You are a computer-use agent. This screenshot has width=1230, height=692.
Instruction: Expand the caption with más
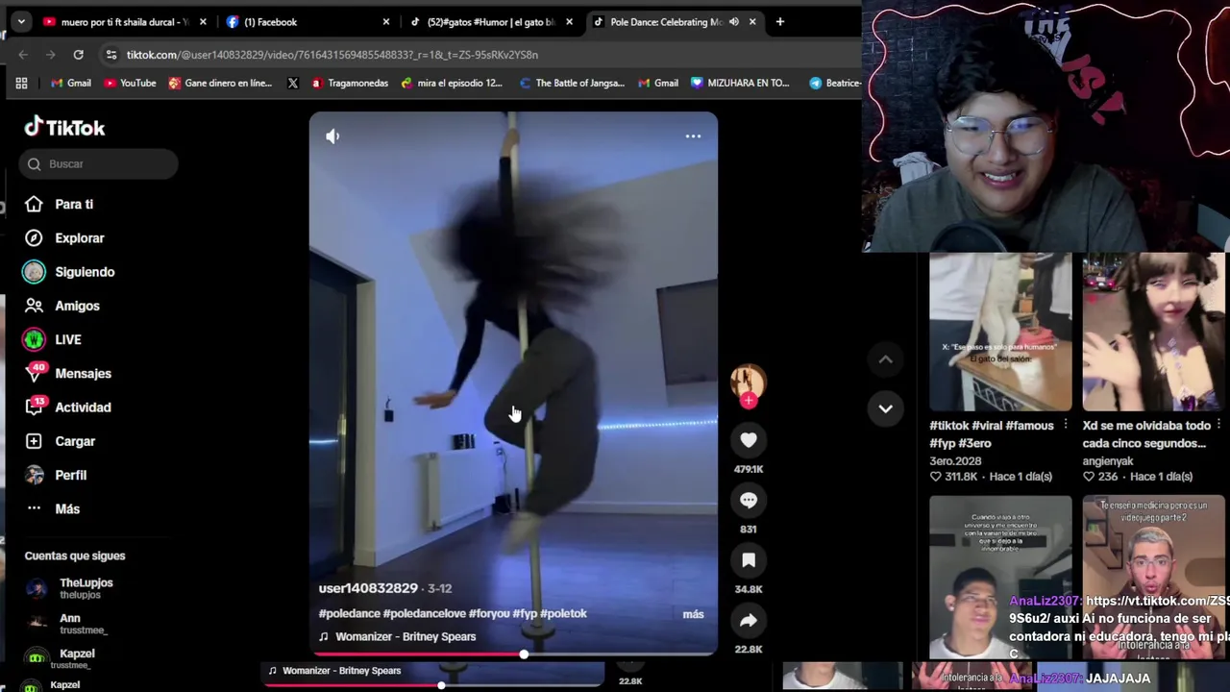(x=693, y=614)
